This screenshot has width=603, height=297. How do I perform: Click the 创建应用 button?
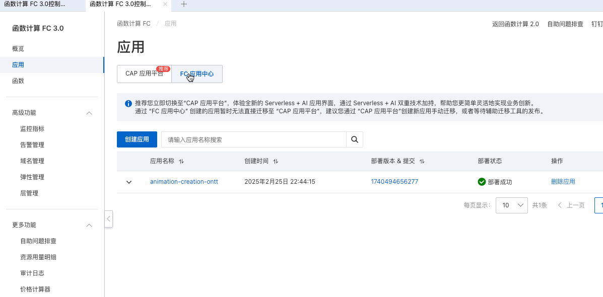137,139
